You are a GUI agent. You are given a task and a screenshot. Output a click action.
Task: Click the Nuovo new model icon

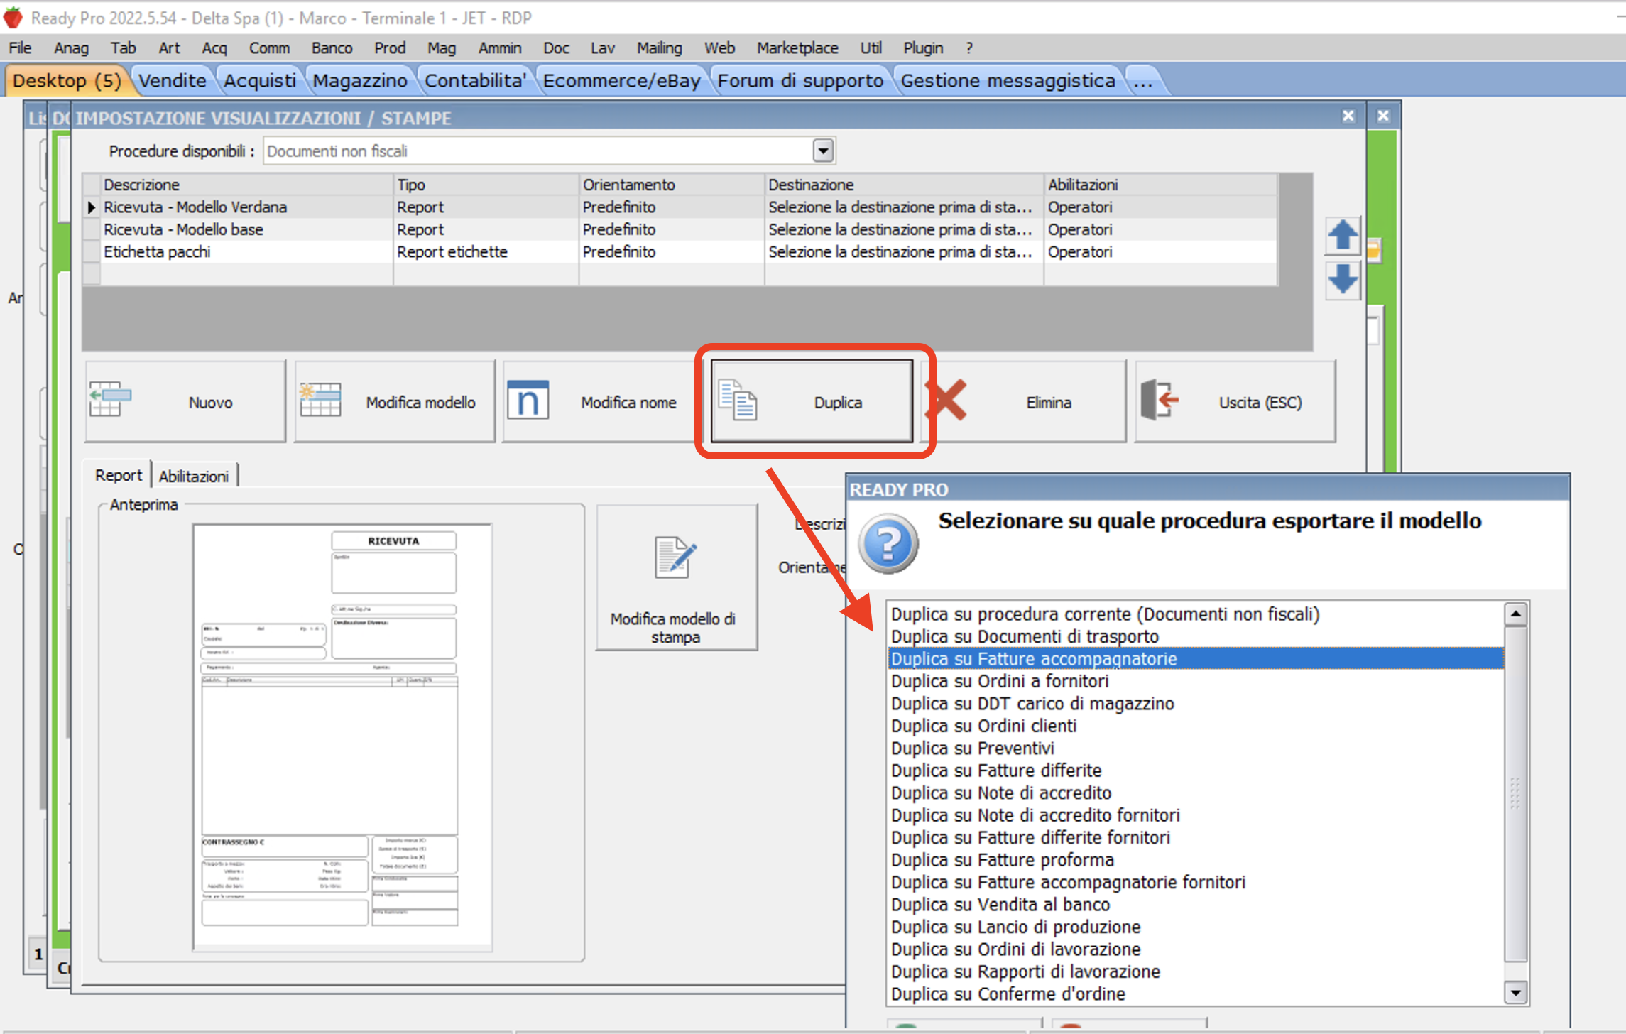(110, 400)
